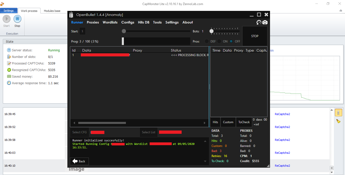Adjust the Bots slider handle
Screen dimensions: 345x175
pyautogui.click(x=212, y=31)
